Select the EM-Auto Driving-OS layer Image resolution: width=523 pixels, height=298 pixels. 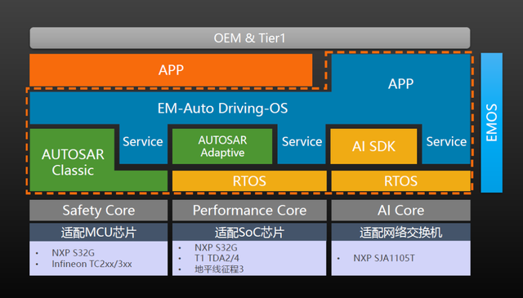222,108
